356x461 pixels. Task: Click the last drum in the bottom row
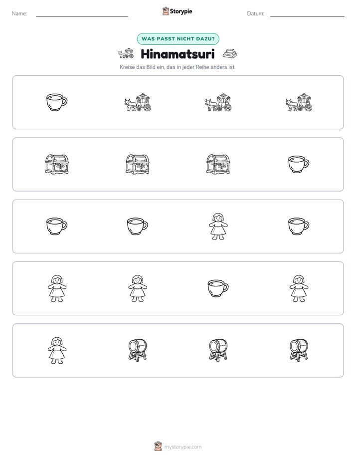tap(299, 350)
